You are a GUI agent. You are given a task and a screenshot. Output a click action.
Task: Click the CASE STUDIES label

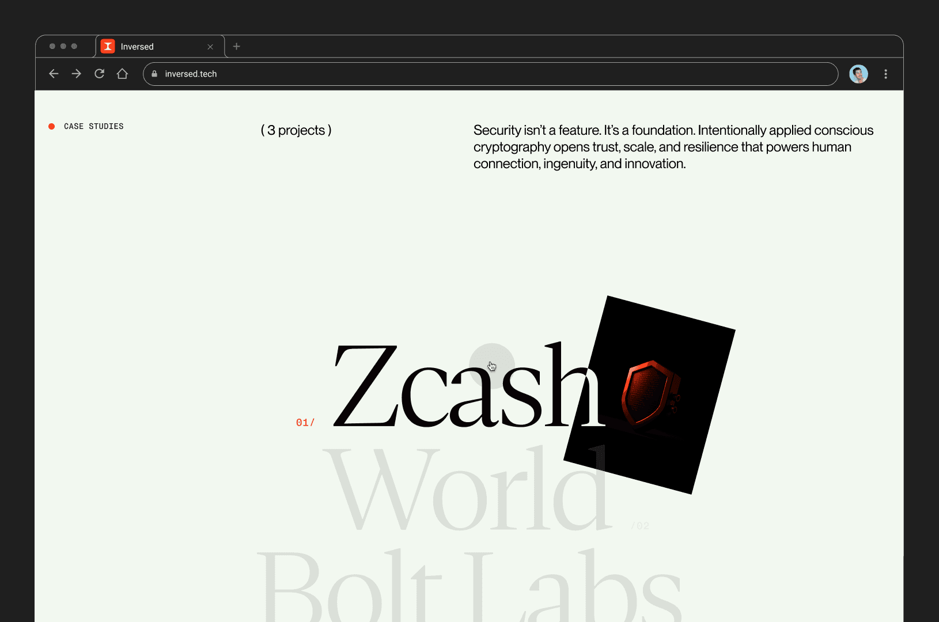[x=94, y=126]
